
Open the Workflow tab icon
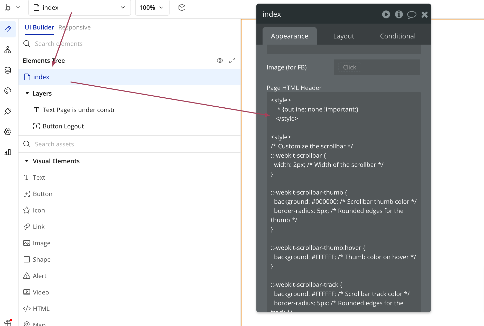[x=8, y=50]
